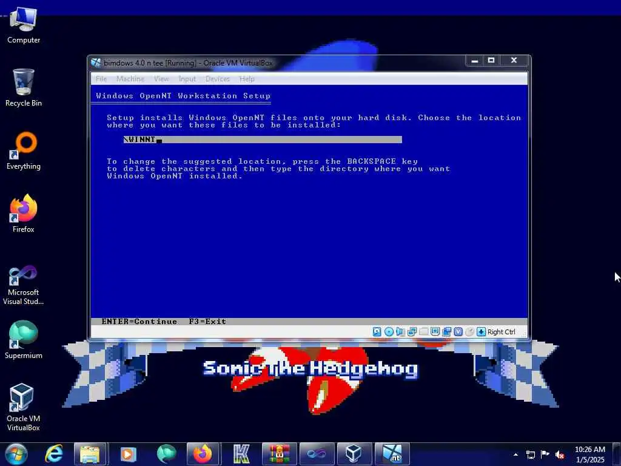Select the Oracle VM VirtualBox desktop shortcut
Viewport: 621px width, 466px height.
[x=24, y=407]
